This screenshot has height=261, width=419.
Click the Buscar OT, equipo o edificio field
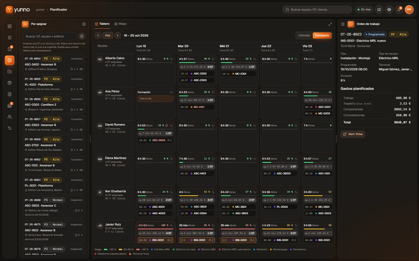coord(50,36)
